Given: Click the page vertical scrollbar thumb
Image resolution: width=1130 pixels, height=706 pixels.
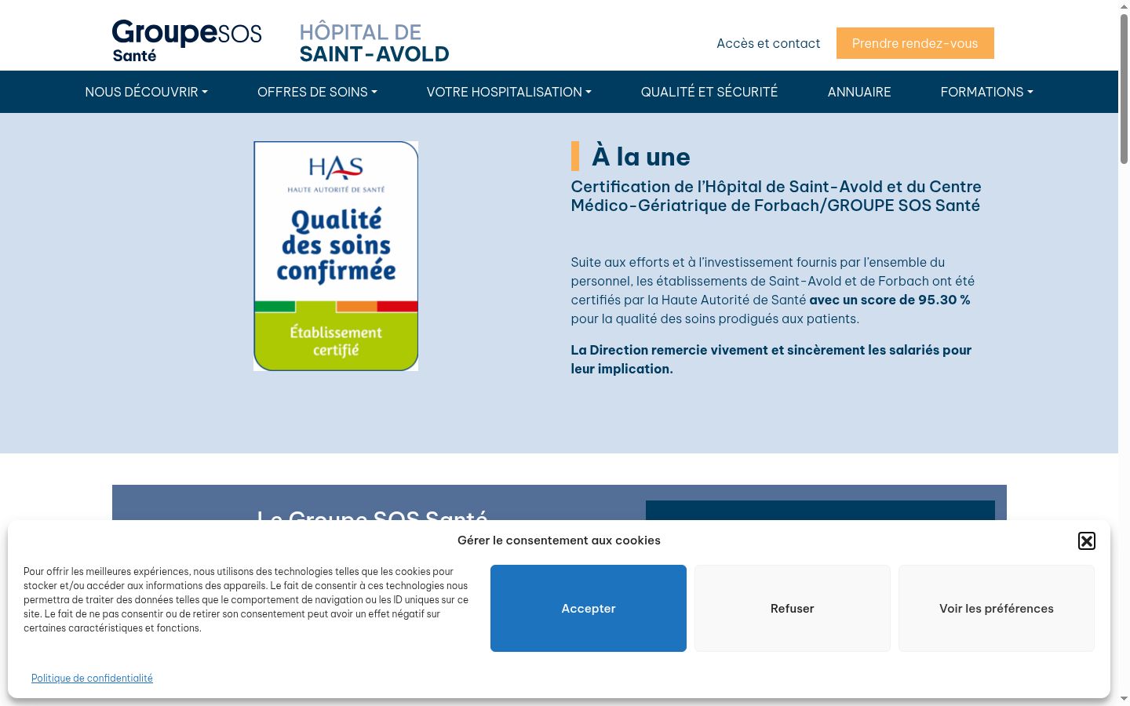Looking at the screenshot, I should [1124, 88].
